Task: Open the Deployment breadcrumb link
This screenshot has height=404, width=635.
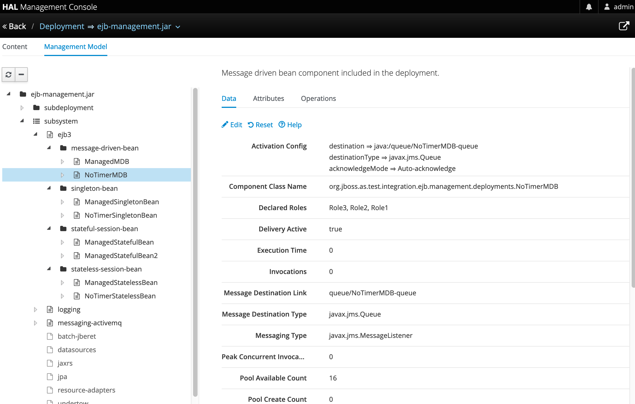Action: [62, 26]
